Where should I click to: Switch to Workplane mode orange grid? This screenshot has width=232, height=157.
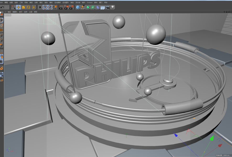2,30
